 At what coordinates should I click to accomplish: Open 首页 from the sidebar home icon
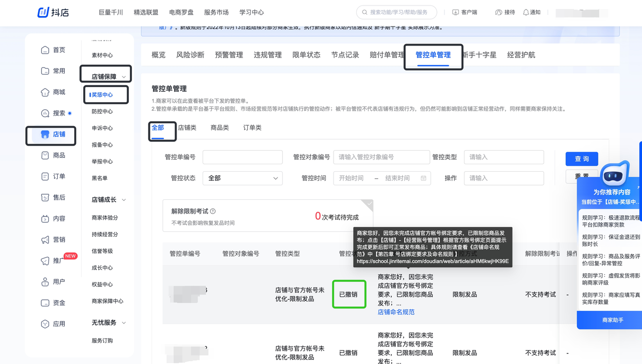[45, 50]
